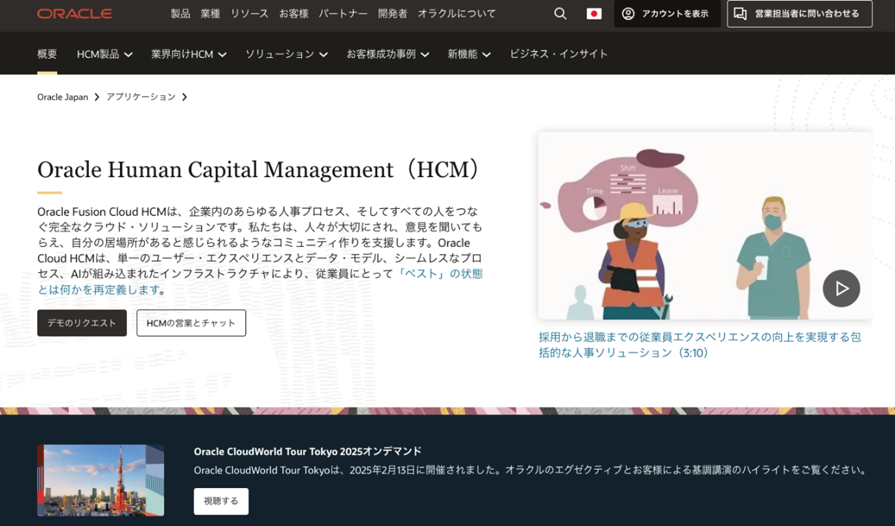The height and width of the screenshot is (526, 895).
Task: Expand the お客様成功事例 dropdown
Action: point(388,54)
